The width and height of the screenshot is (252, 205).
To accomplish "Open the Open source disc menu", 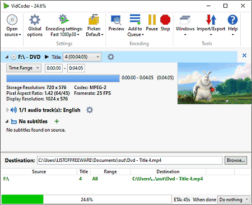I will [x=12, y=26].
